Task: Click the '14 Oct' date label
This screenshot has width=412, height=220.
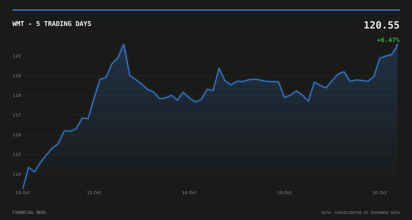Action: (x=23, y=193)
